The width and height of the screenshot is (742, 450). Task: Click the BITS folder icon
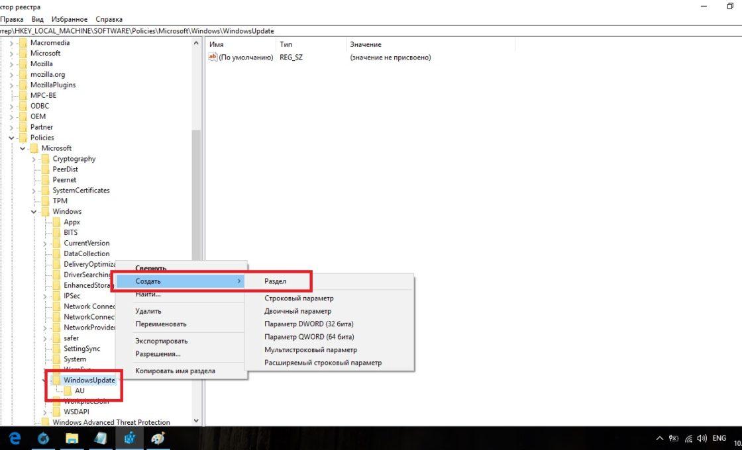[56, 232]
